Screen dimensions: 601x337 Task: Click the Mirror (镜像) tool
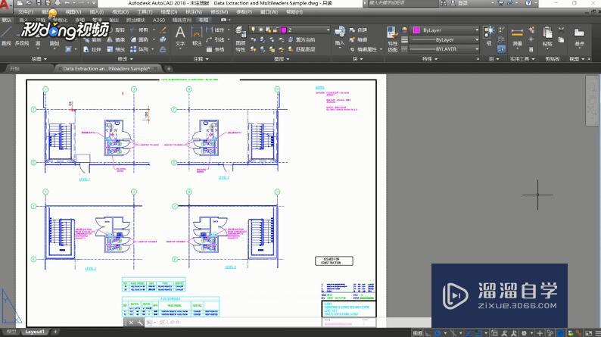point(116,40)
